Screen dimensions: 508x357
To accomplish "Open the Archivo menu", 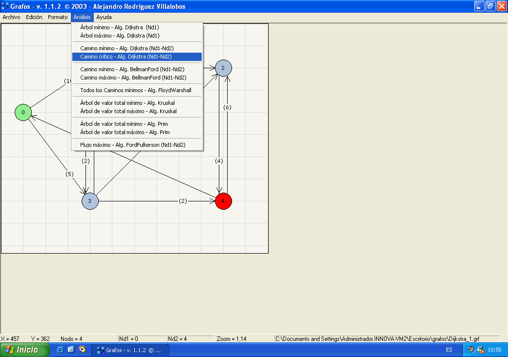I will 11,17.
